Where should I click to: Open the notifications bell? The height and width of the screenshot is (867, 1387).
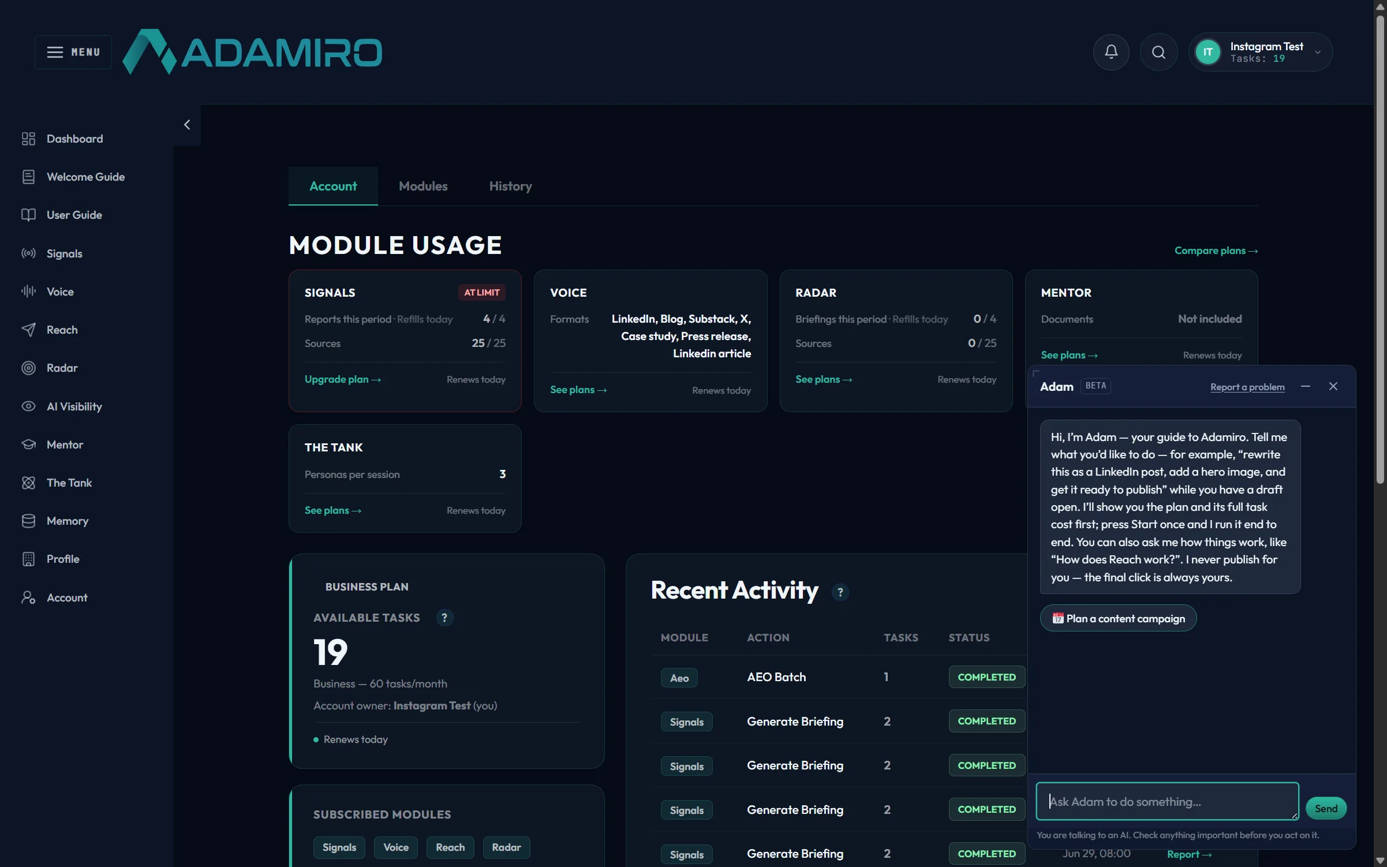1111,52
